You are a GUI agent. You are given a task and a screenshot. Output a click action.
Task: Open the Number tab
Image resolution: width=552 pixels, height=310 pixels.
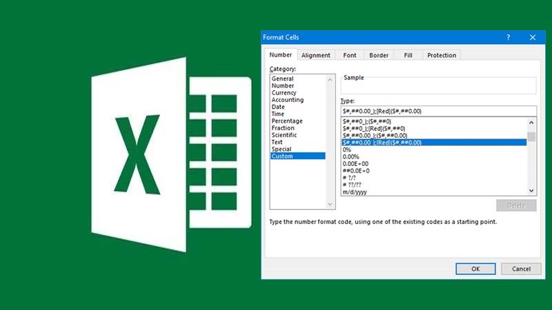click(x=281, y=55)
